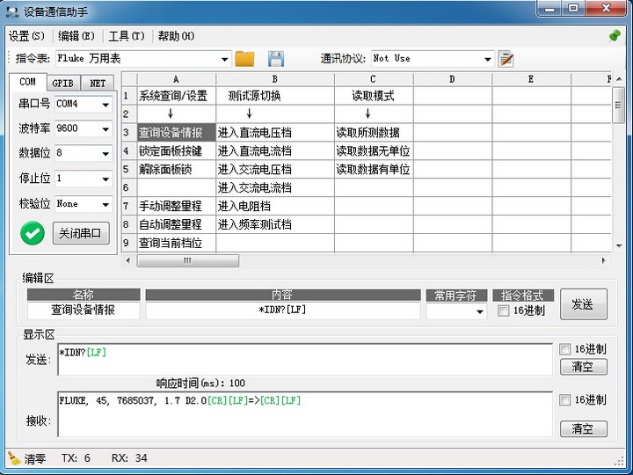Select cell 查询当前档位
Screen dimensions: 633x475
[x=177, y=243]
